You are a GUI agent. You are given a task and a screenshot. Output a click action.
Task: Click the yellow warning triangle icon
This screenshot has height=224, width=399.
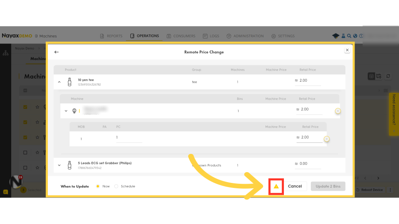(276, 186)
